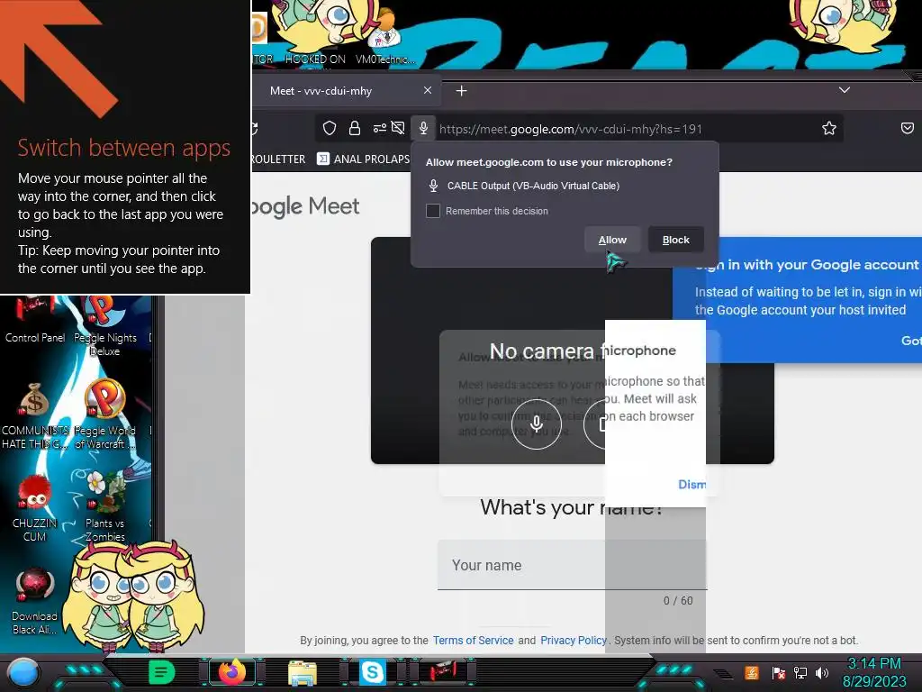Screen dimensions: 922x692
Task: Open ROULETTER bookmark
Action: tap(278, 159)
